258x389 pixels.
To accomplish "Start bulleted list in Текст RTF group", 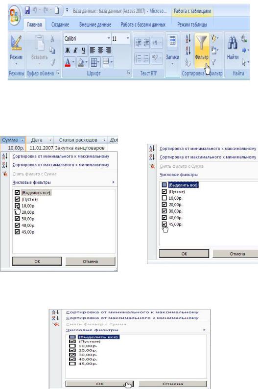I will 146,58.
